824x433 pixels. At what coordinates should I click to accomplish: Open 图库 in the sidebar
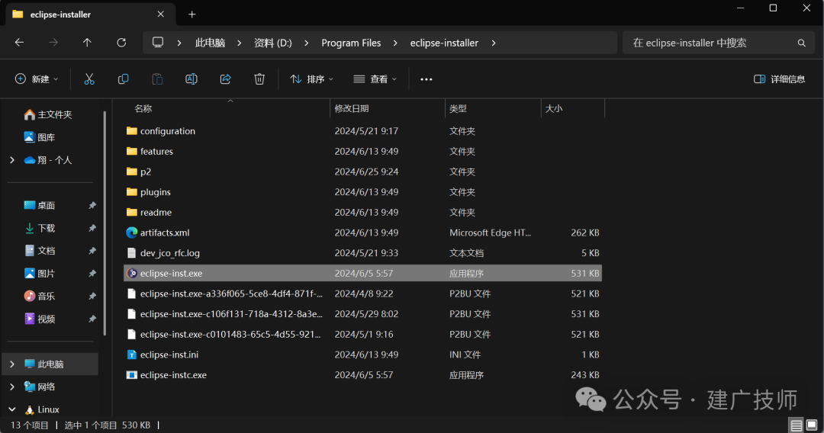click(40, 137)
